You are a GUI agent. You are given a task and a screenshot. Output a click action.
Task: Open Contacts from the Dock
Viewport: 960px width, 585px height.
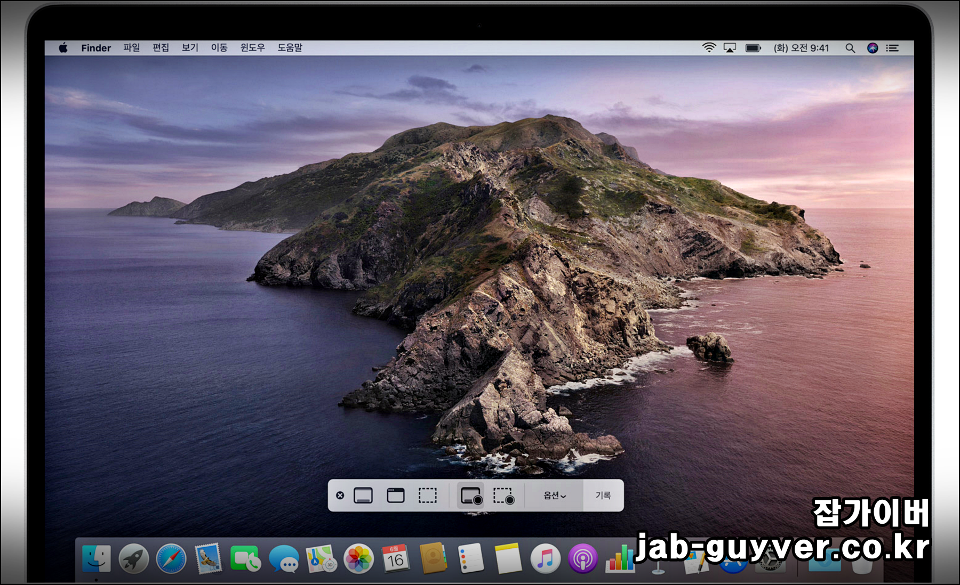pyautogui.click(x=433, y=558)
